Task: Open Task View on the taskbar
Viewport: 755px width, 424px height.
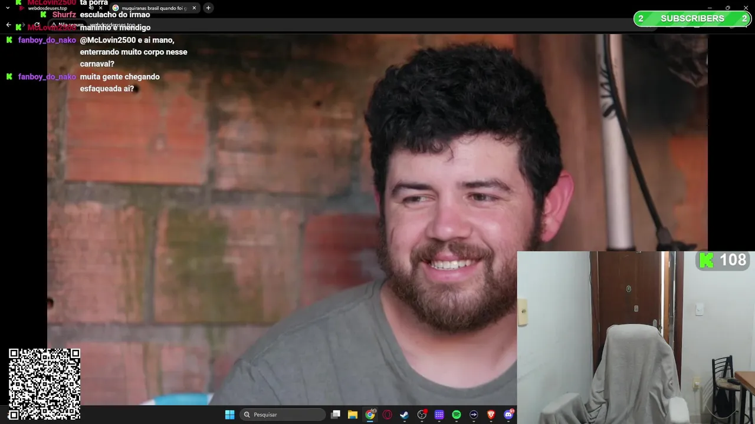Action: pyautogui.click(x=336, y=415)
